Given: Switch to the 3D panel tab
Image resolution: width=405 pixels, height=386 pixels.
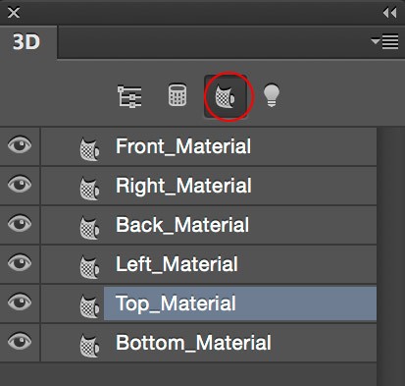Looking at the screenshot, I should [26, 42].
